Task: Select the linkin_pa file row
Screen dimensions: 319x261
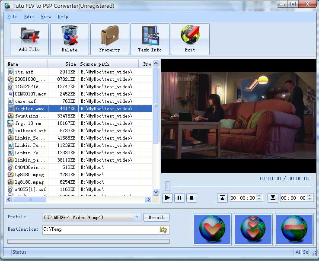Action: (x=80, y=160)
